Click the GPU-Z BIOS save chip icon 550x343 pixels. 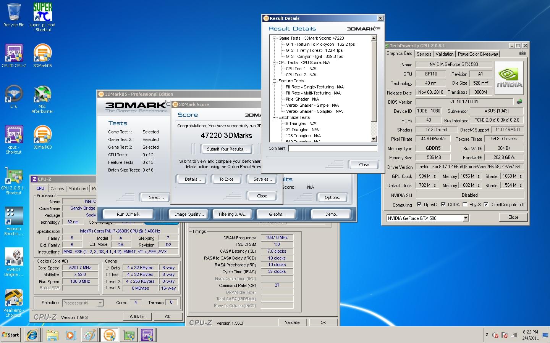click(x=519, y=102)
